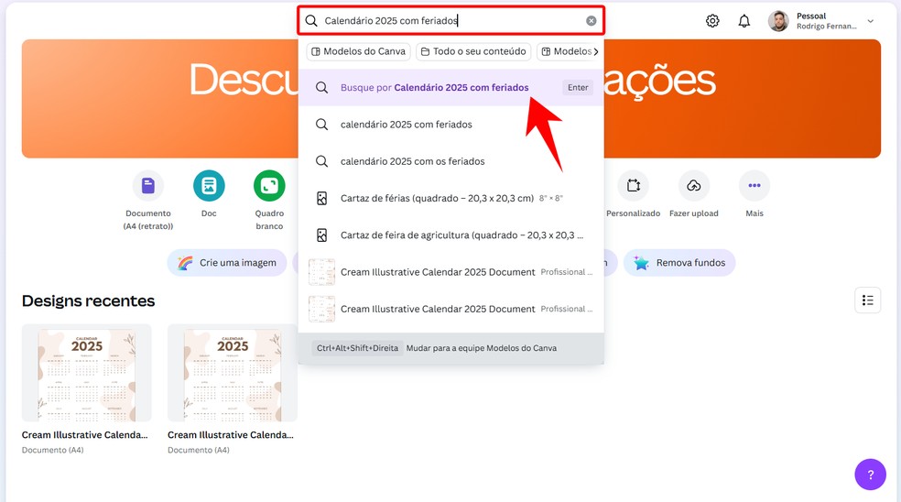Open the settings gear icon
This screenshot has height=502, width=901.
pyautogui.click(x=712, y=21)
